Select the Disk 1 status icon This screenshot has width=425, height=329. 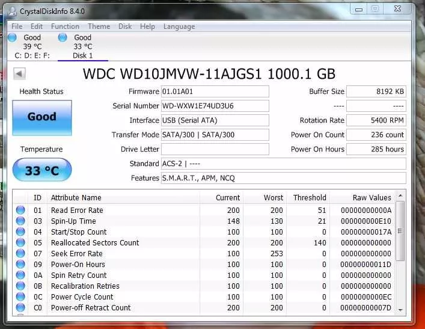click(x=63, y=38)
